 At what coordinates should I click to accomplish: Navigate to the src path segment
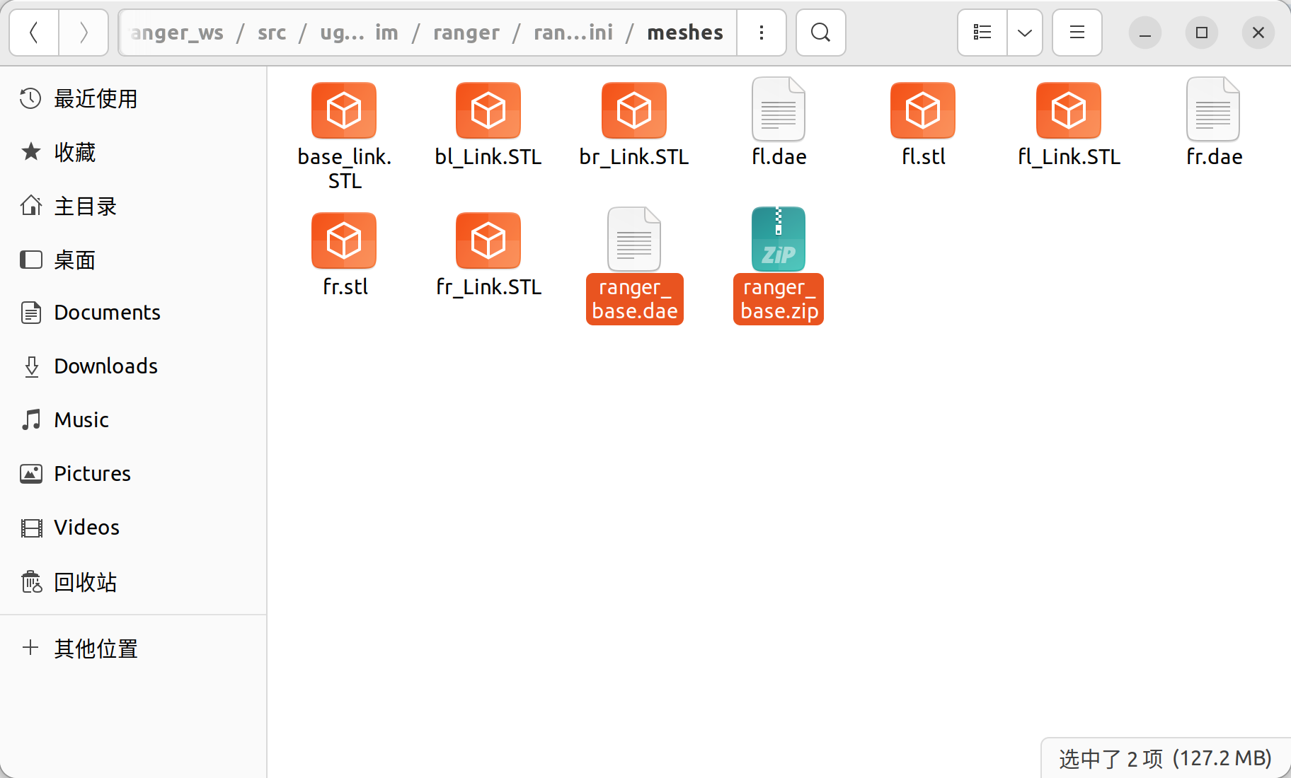click(x=272, y=33)
